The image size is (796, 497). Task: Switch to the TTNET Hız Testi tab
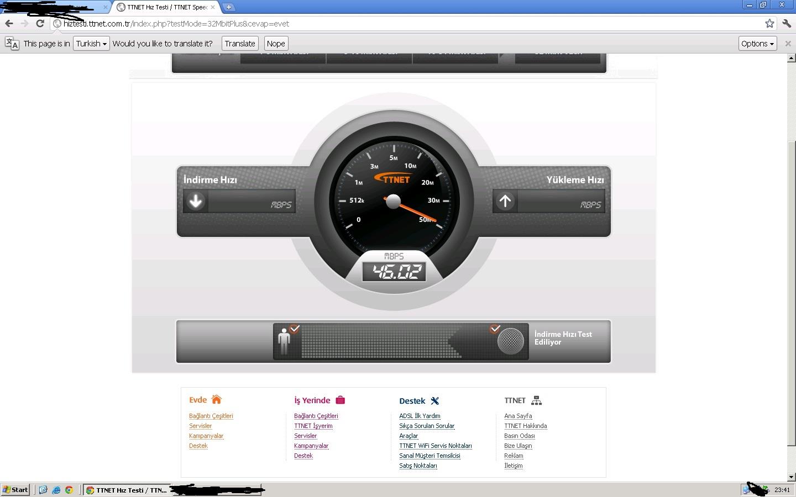click(166, 7)
